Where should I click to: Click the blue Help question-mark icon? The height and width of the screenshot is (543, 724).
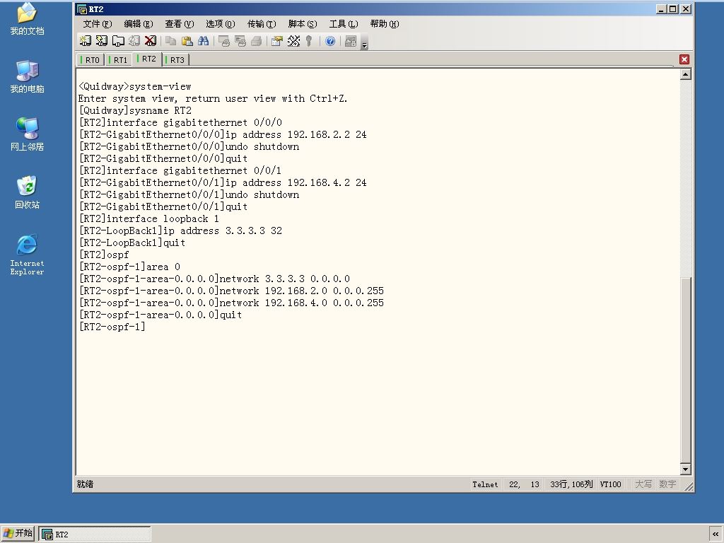pyautogui.click(x=330, y=41)
